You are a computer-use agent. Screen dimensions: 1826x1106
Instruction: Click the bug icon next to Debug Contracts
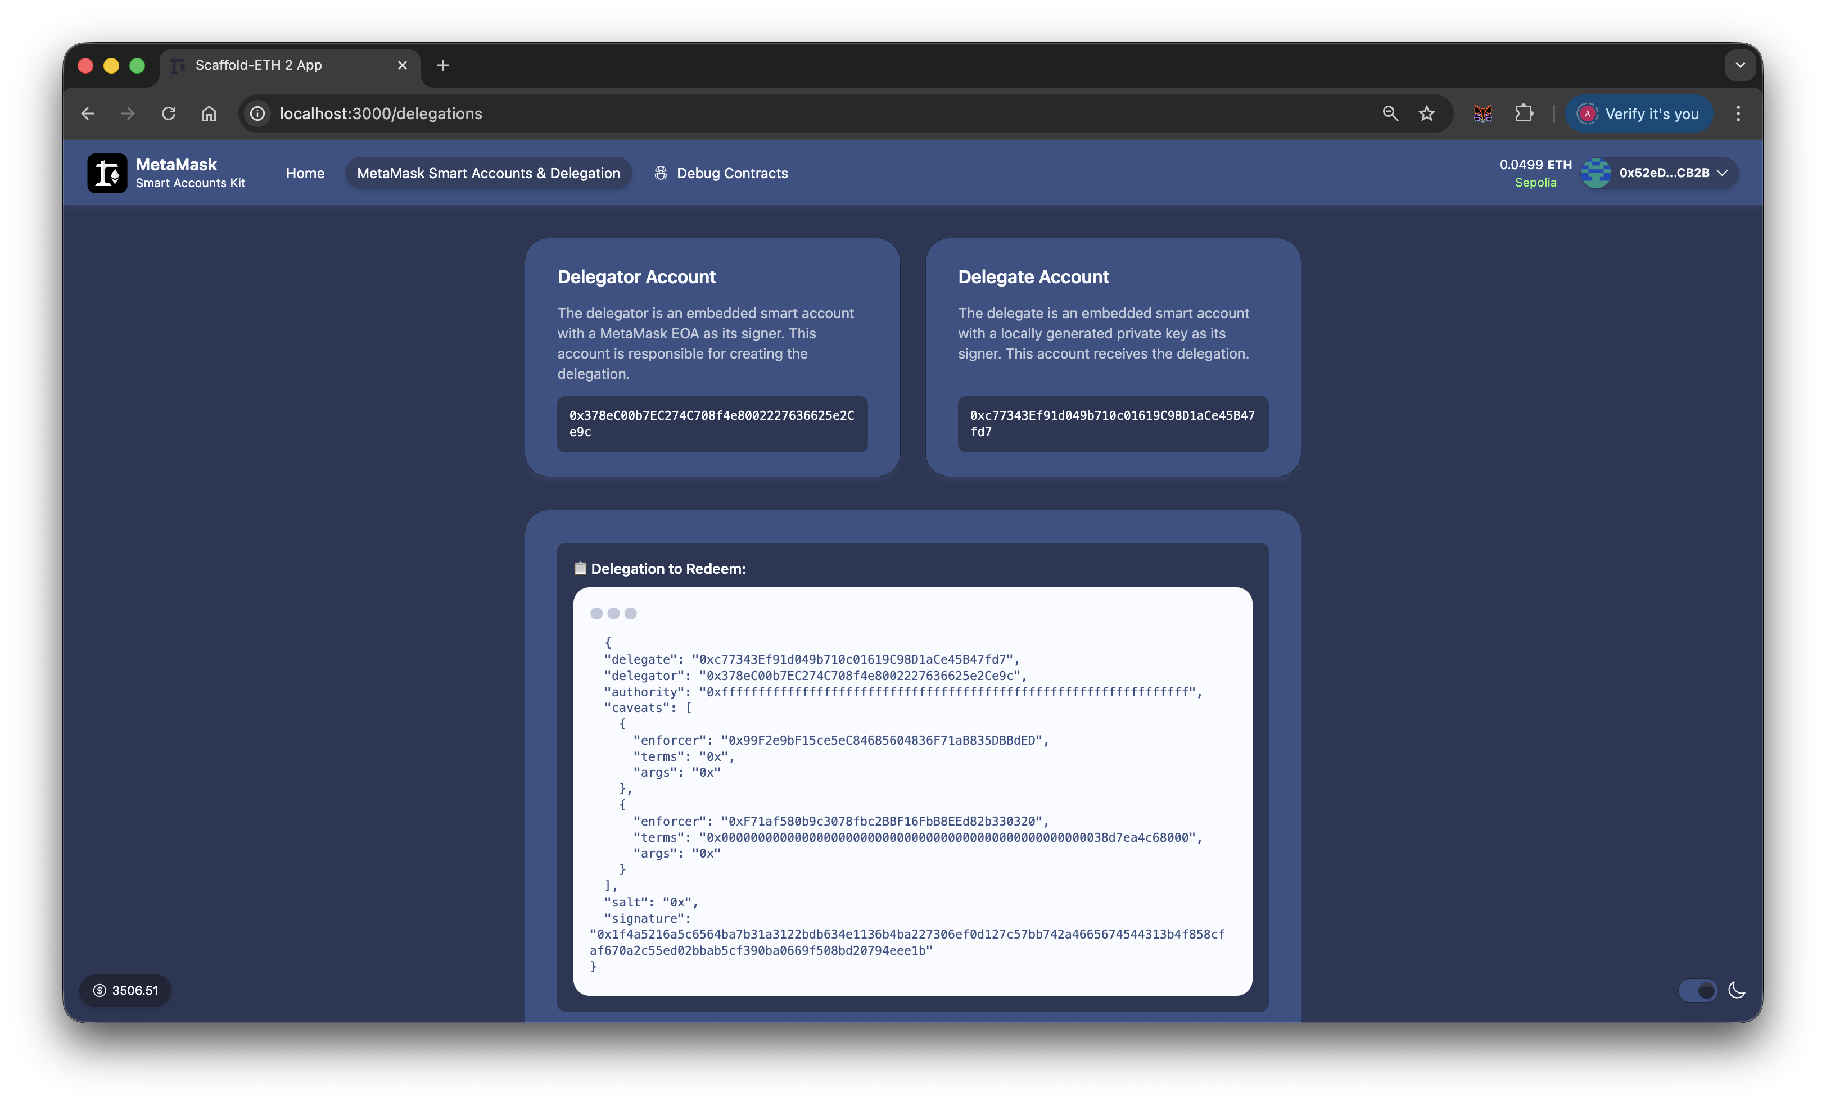(x=661, y=173)
